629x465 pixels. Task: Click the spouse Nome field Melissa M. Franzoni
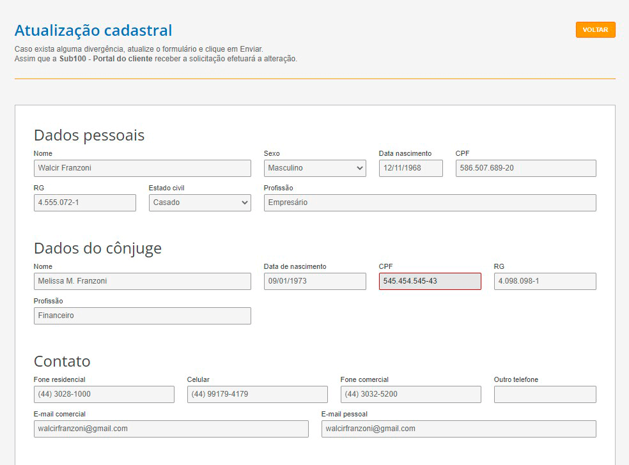(x=142, y=281)
